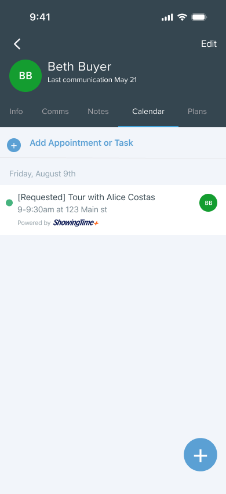Viewport: 226px width, 494px height.
Task: Open the Requested Tour with Alice Costas
Action: (113, 210)
